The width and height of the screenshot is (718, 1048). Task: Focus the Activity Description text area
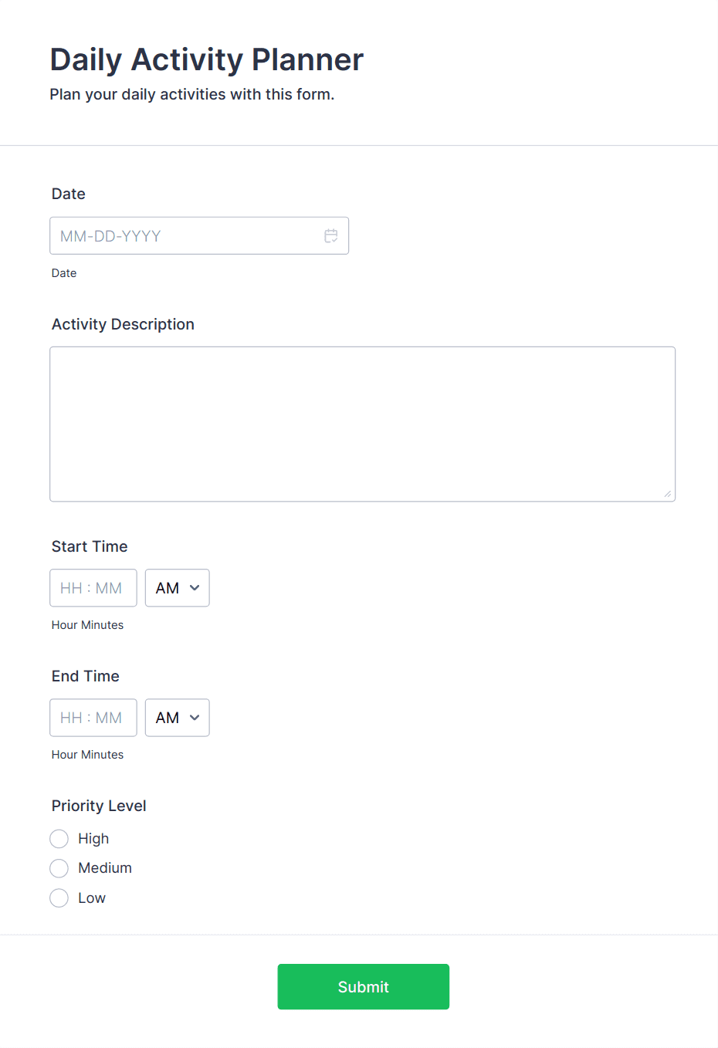coord(362,424)
